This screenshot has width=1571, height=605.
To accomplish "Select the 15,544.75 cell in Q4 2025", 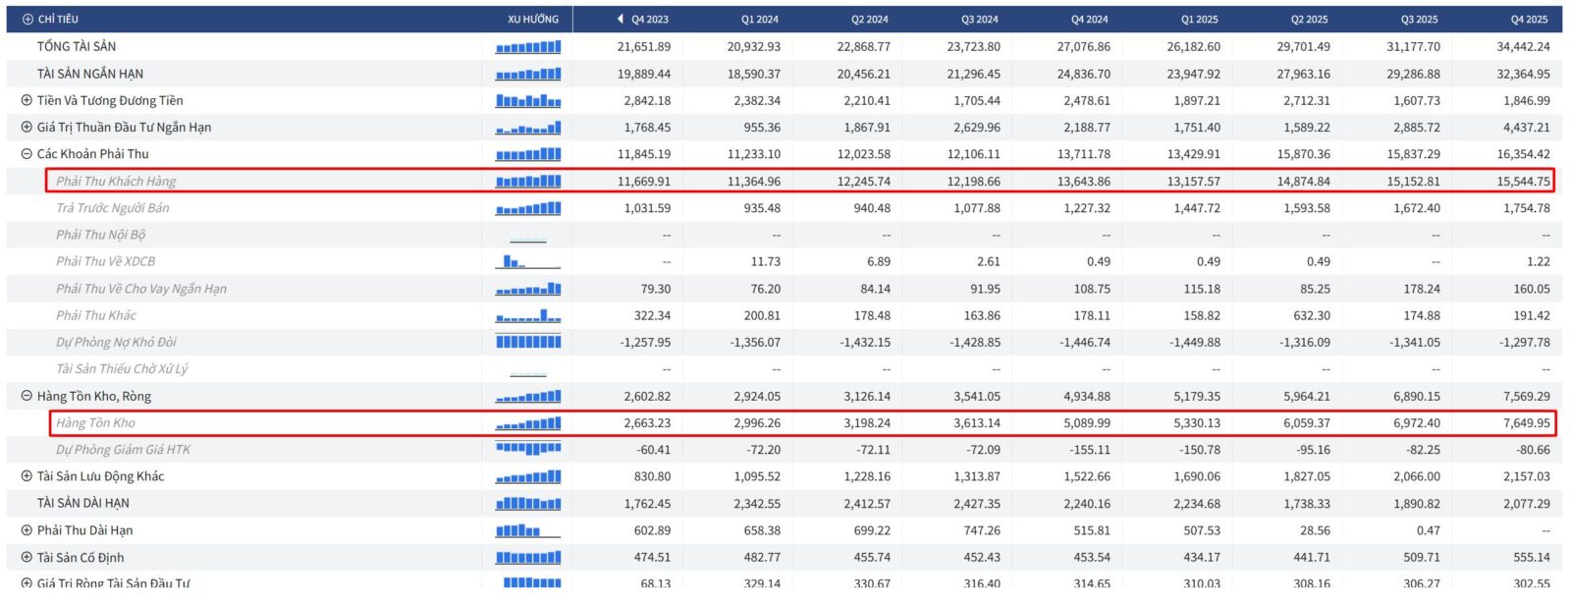I will pos(1523,182).
